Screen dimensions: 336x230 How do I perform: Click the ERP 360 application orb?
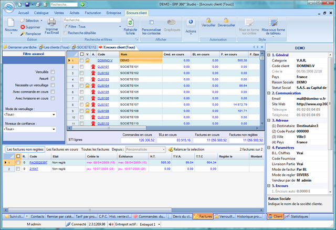click(x=9, y=7)
